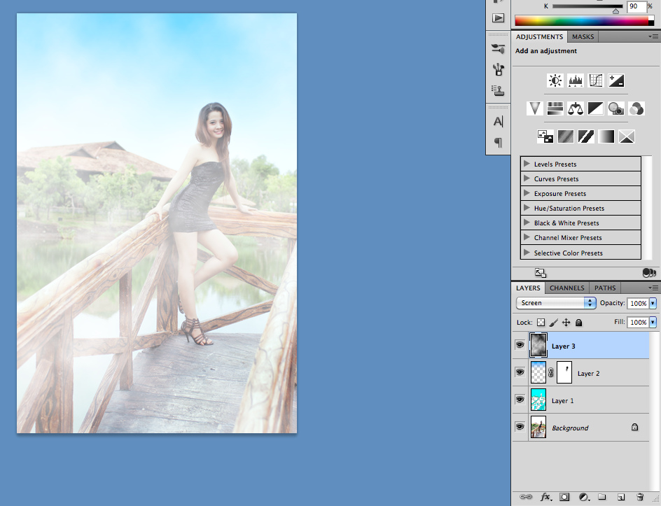Select the Layer 2 mask thumbnail
The height and width of the screenshot is (506, 661).
564,372
